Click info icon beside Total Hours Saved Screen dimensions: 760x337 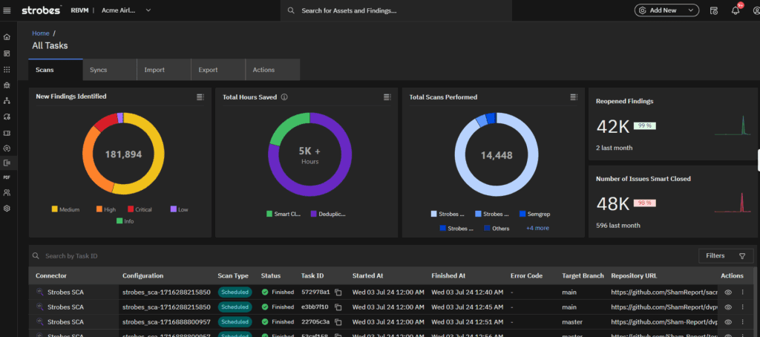click(x=284, y=97)
